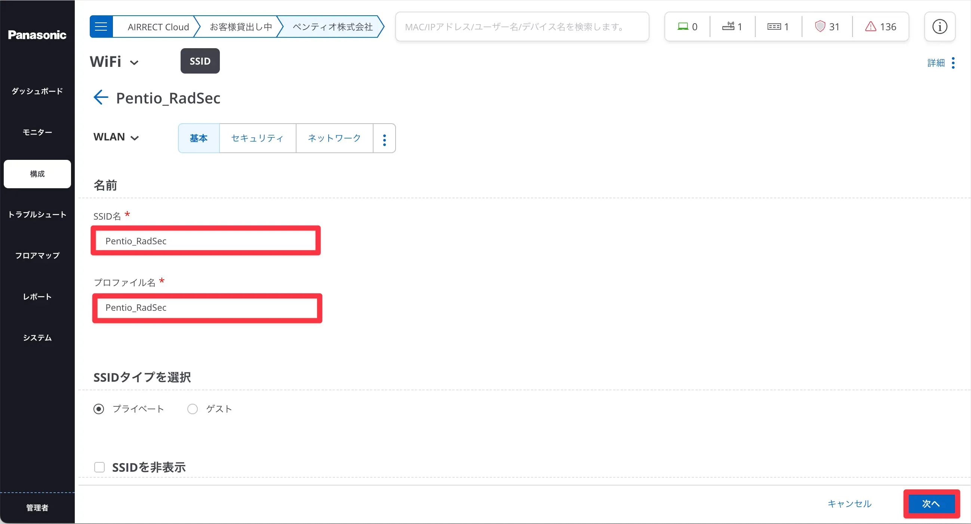Open the モニター sidebar menu
The image size is (971, 524).
tap(37, 133)
